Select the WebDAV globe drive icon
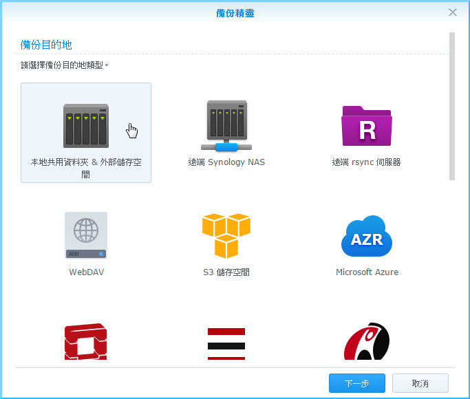470x399 pixels. [86, 235]
